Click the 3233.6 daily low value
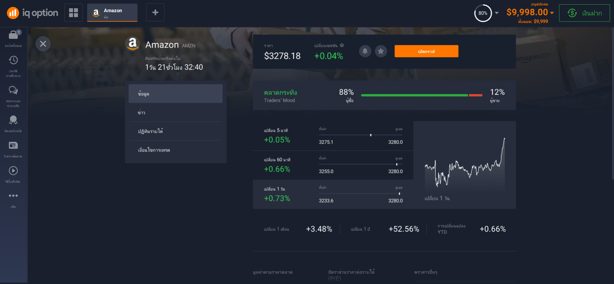614x284 pixels. (x=326, y=201)
